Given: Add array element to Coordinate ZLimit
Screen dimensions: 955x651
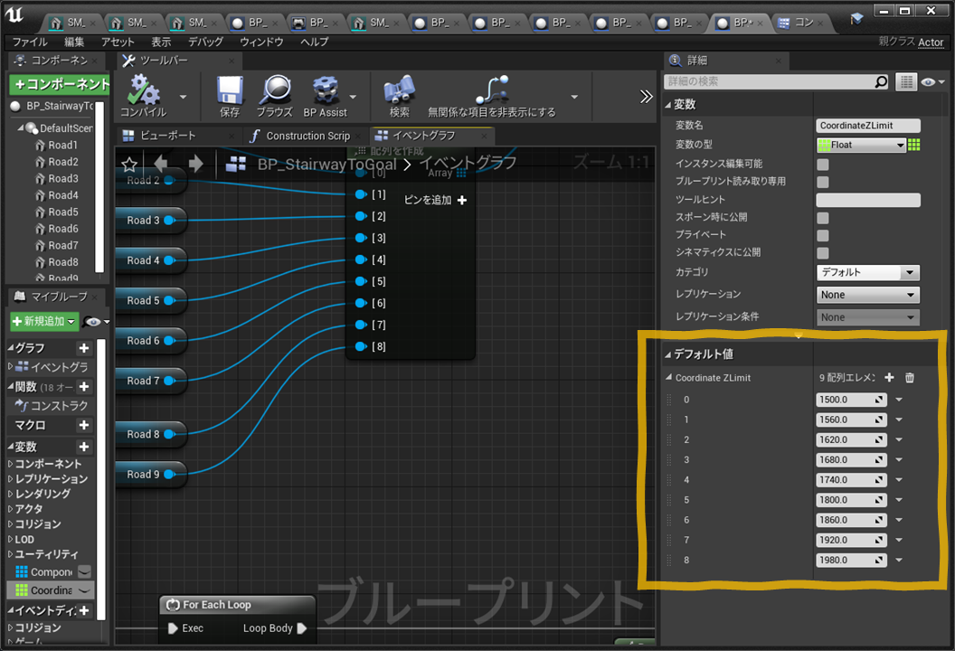Looking at the screenshot, I should tap(889, 378).
